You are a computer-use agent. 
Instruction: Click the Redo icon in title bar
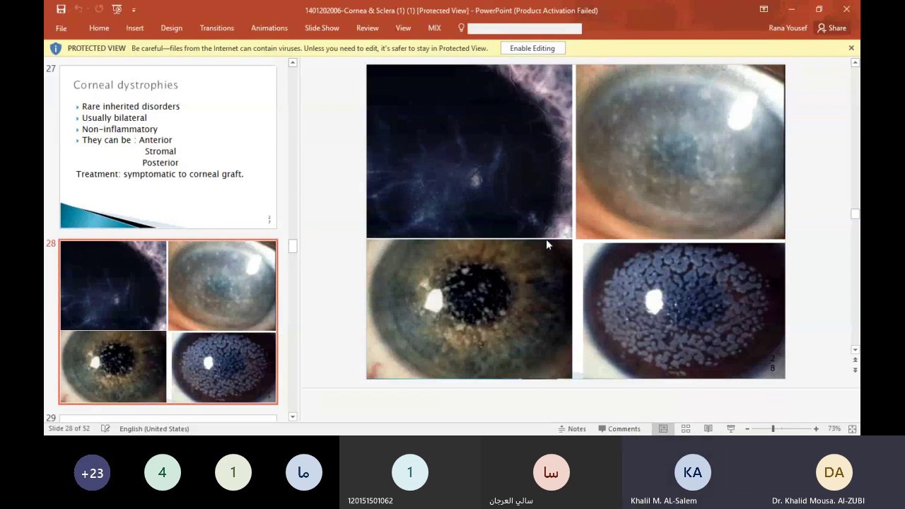(98, 10)
